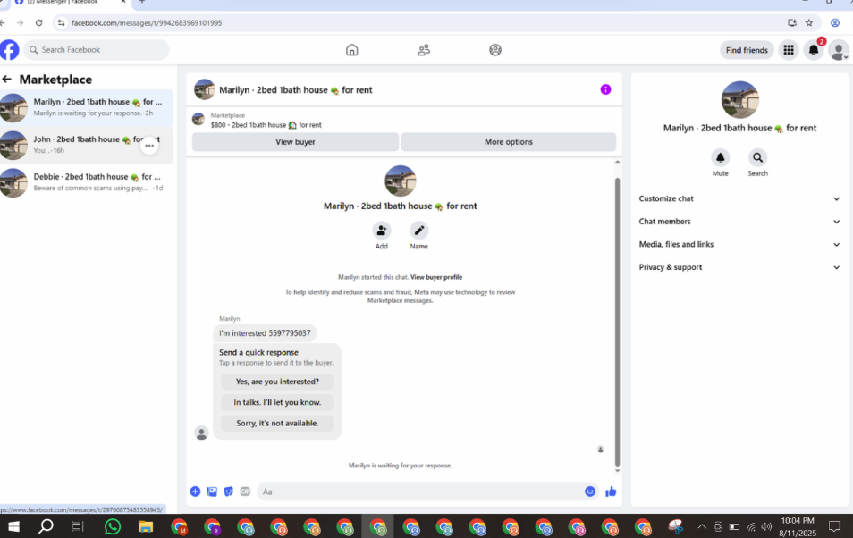Click the message 'I'm interested 5597795037'
853x538 pixels.
(x=265, y=333)
